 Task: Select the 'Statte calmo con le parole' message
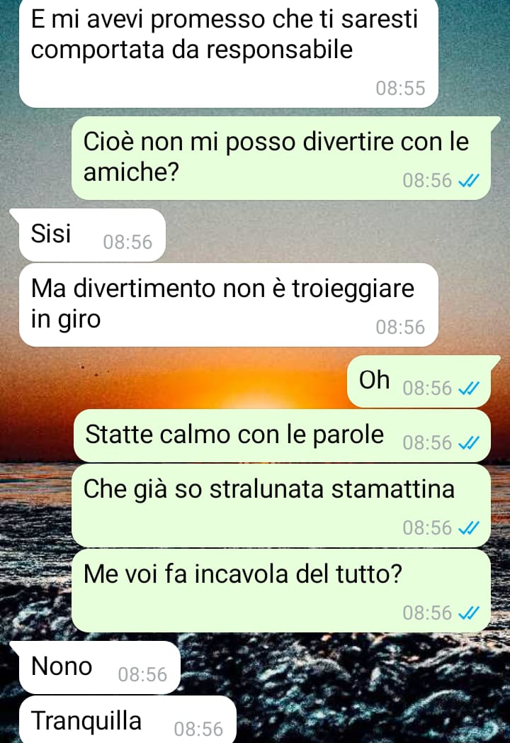pyautogui.click(x=282, y=435)
